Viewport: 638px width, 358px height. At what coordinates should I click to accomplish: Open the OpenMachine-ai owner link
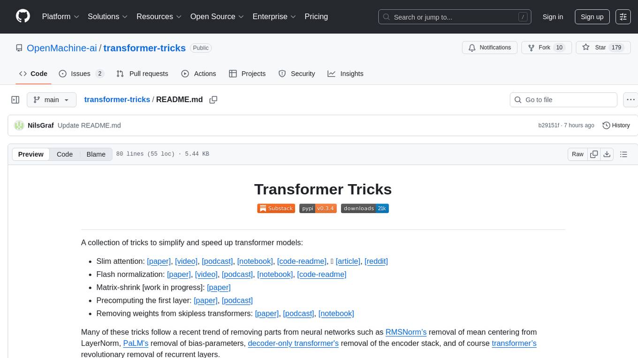[x=62, y=48]
